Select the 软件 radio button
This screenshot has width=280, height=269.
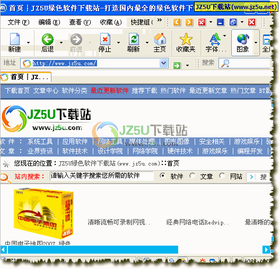162,176
